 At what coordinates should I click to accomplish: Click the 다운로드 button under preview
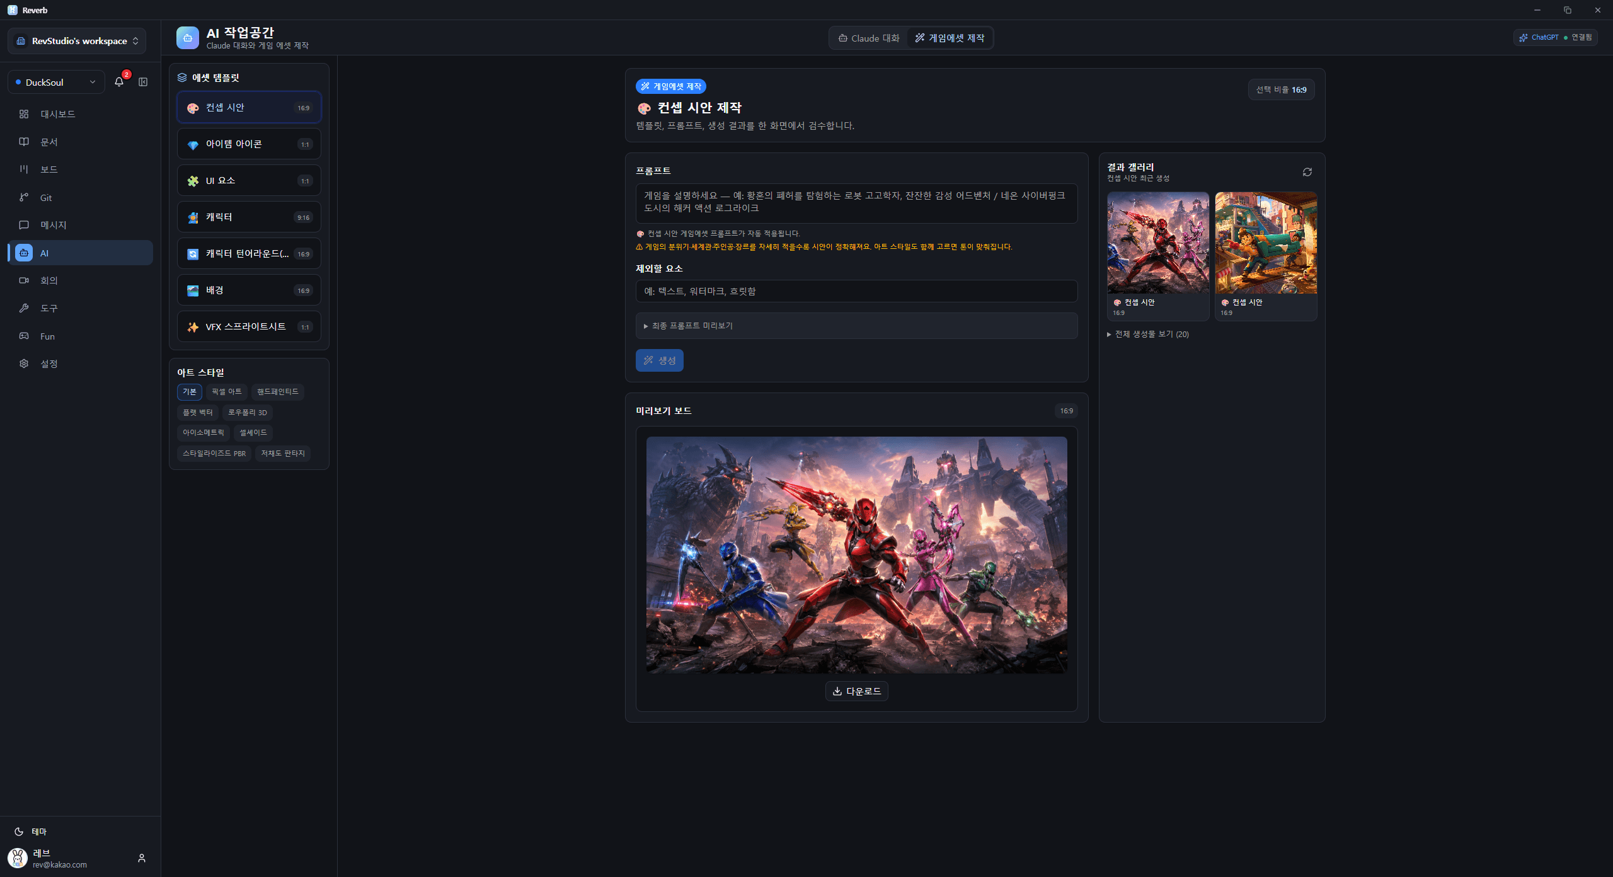pyautogui.click(x=857, y=691)
